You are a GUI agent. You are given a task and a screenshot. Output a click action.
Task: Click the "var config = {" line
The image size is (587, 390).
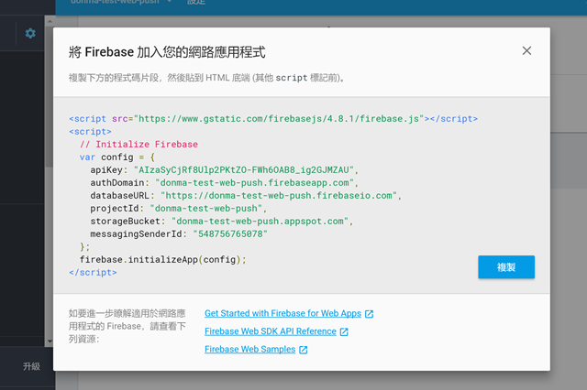[x=116, y=157]
